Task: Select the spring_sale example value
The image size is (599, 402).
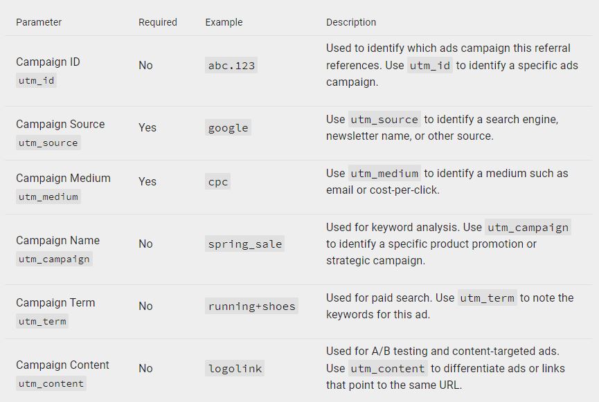Action: pos(245,244)
